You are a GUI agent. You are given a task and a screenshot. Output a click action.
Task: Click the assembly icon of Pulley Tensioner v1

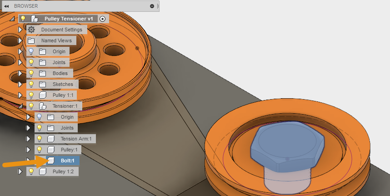click(x=35, y=19)
